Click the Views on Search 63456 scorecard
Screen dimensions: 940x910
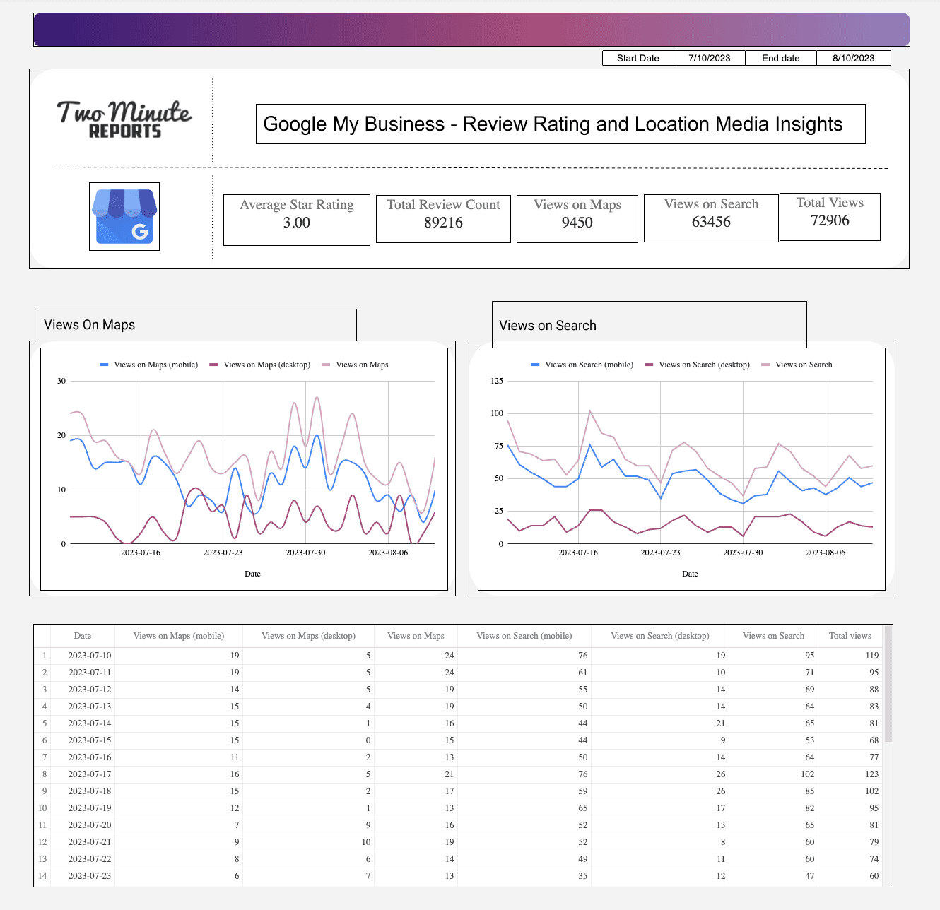710,218
